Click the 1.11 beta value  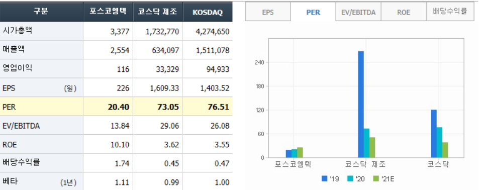point(122,182)
